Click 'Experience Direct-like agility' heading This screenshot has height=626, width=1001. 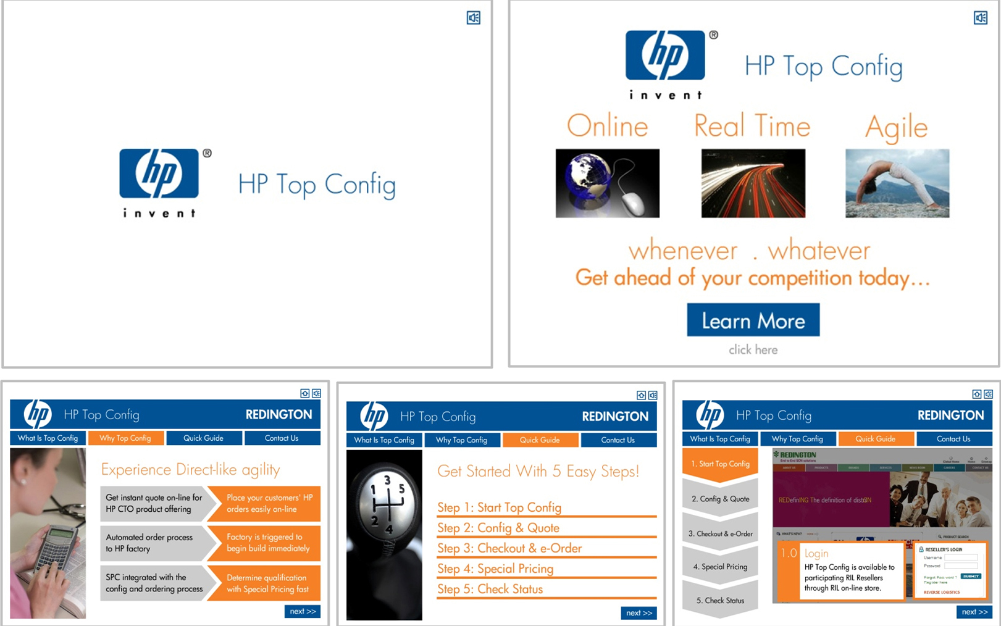(190, 470)
